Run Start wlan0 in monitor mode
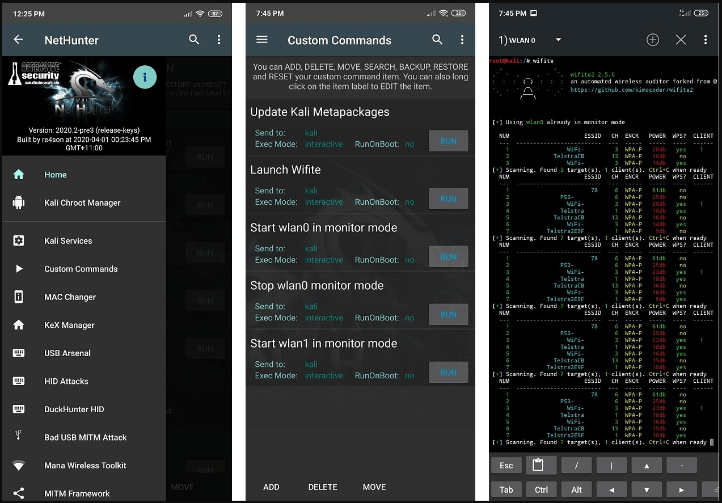 [x=448, y=256]
